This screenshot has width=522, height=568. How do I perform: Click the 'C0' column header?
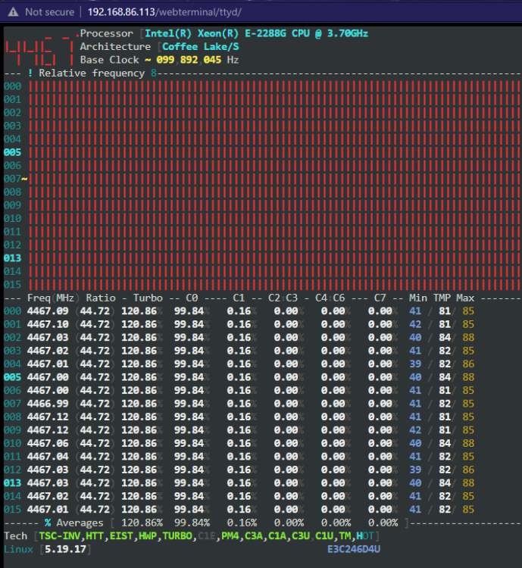pyautogui.click(x=192, y=298)
